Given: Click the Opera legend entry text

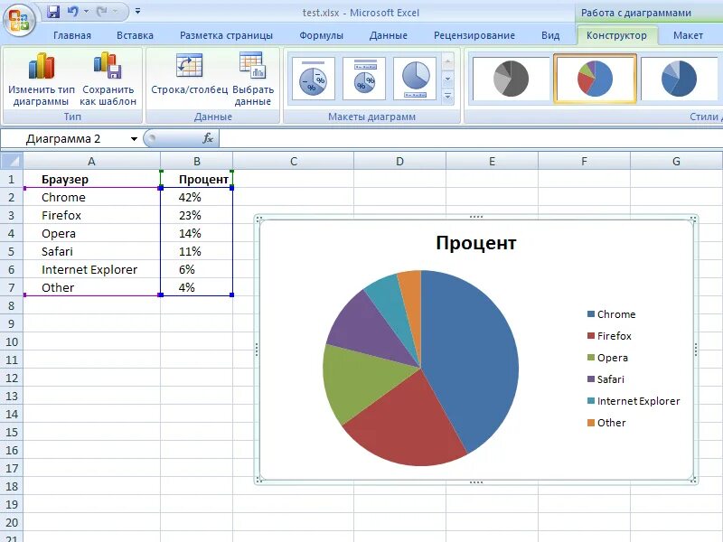Looking at the screenshot, I should click(x=613, y=358).
